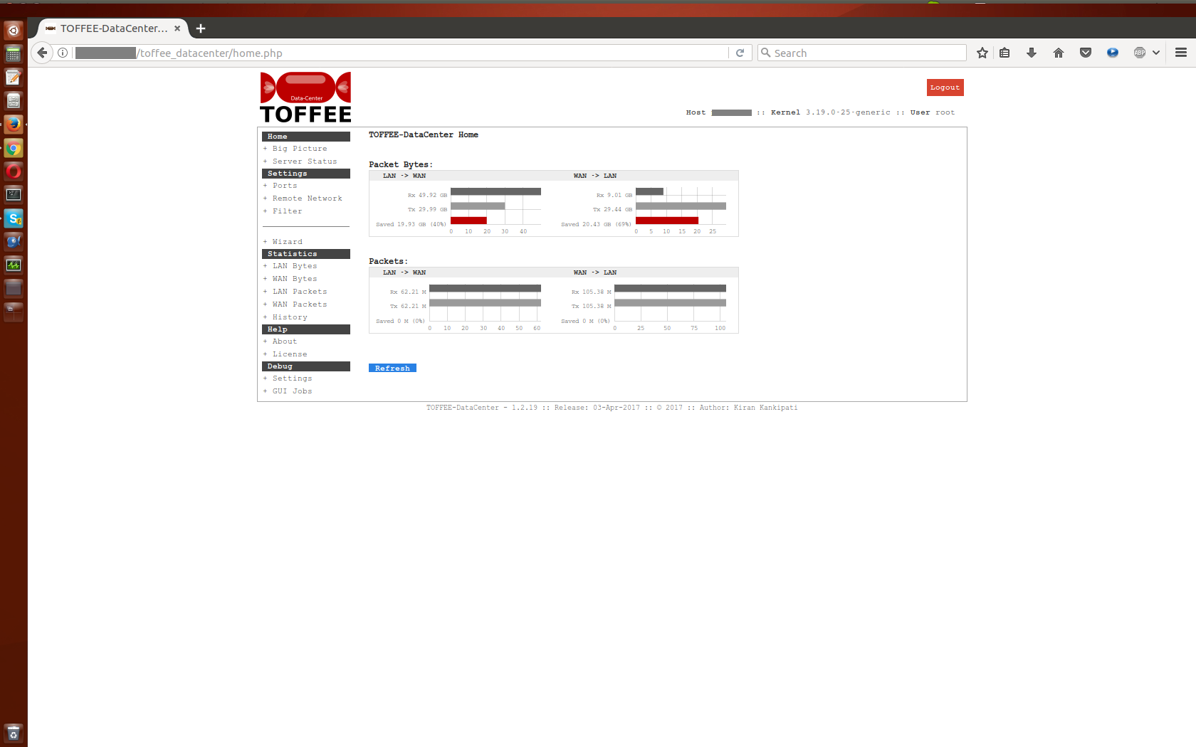Open LAN Bytes statistics
The height and width of the screenshot is (747, 1196).
tap(295, 266)
